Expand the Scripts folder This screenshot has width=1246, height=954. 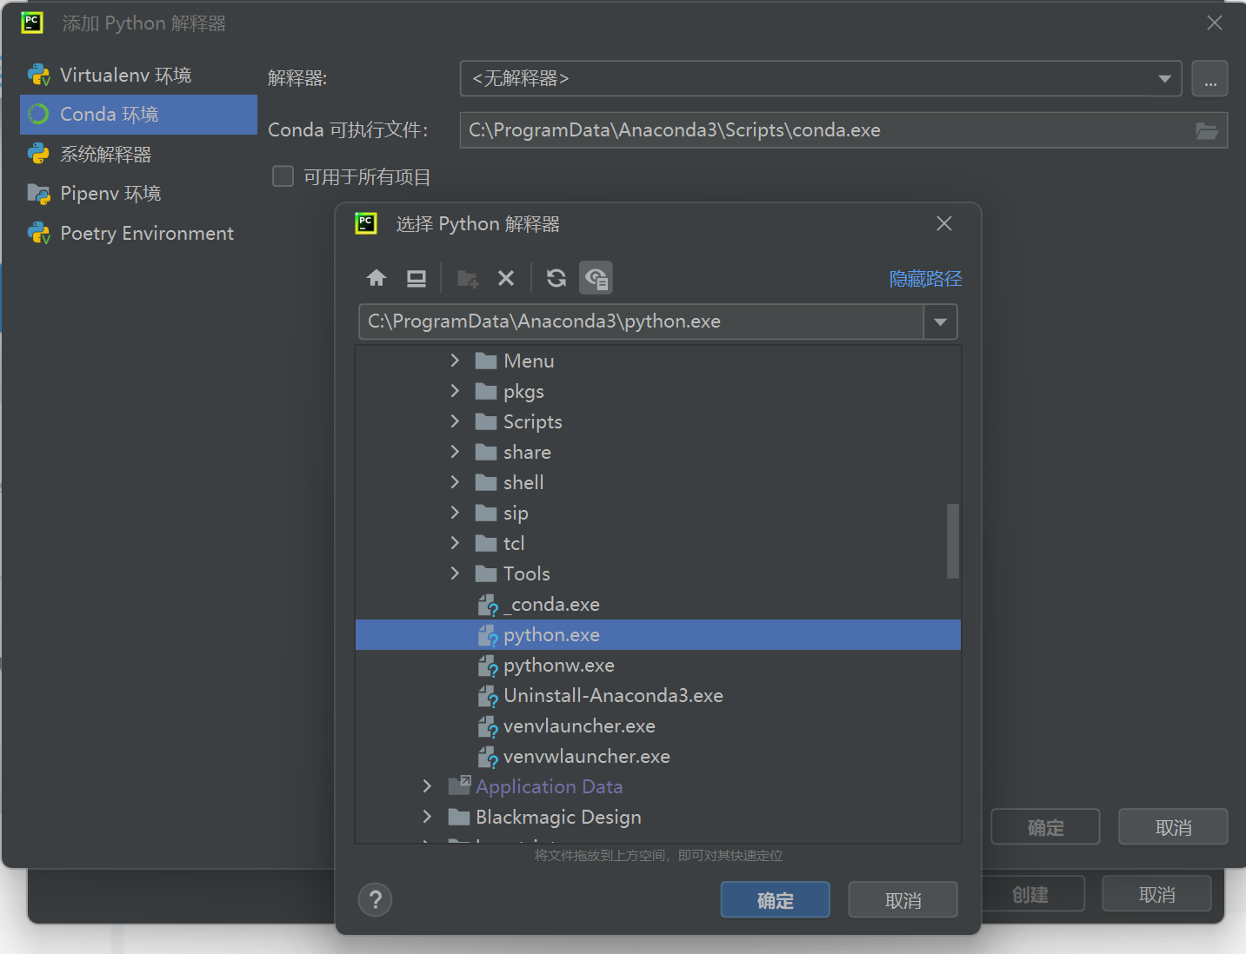point(455,421)
